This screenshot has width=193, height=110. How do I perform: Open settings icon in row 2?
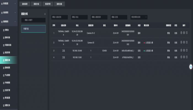tap(184, 42)
